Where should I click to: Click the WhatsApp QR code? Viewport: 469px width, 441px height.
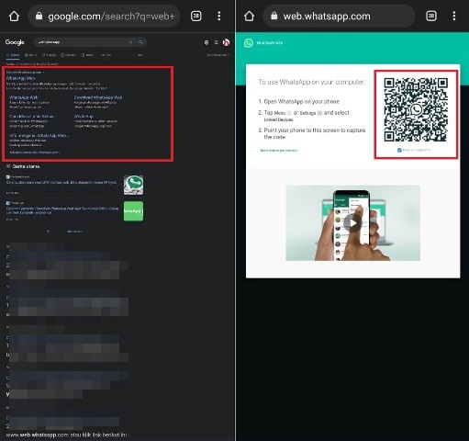(x=416, y=109)
